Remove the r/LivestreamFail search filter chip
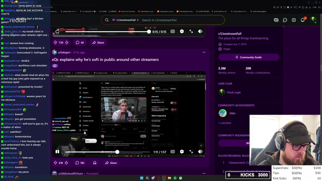 click(x=138, y=20)
